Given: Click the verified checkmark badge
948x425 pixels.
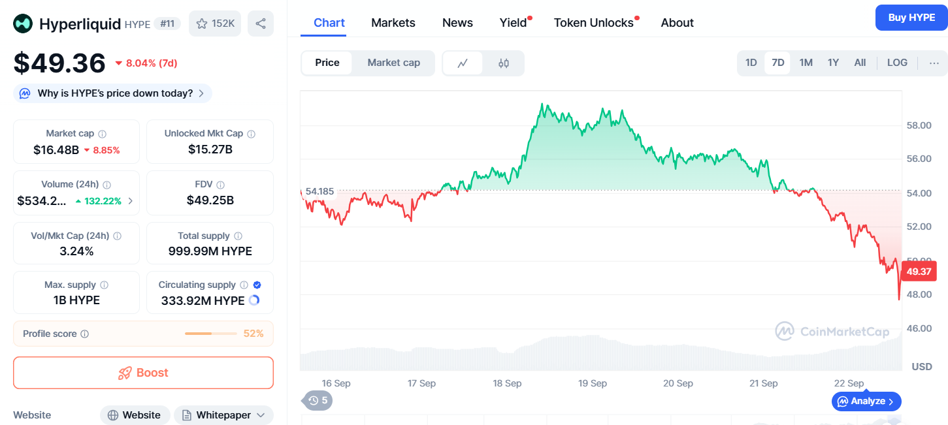Looking at the screenshot, I should (257, 285).
